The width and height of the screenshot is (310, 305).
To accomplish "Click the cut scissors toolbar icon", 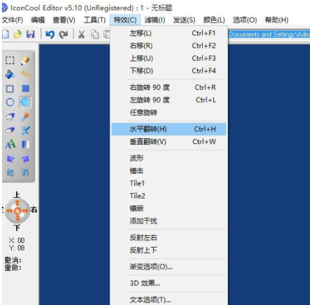I will pos(81,34).
